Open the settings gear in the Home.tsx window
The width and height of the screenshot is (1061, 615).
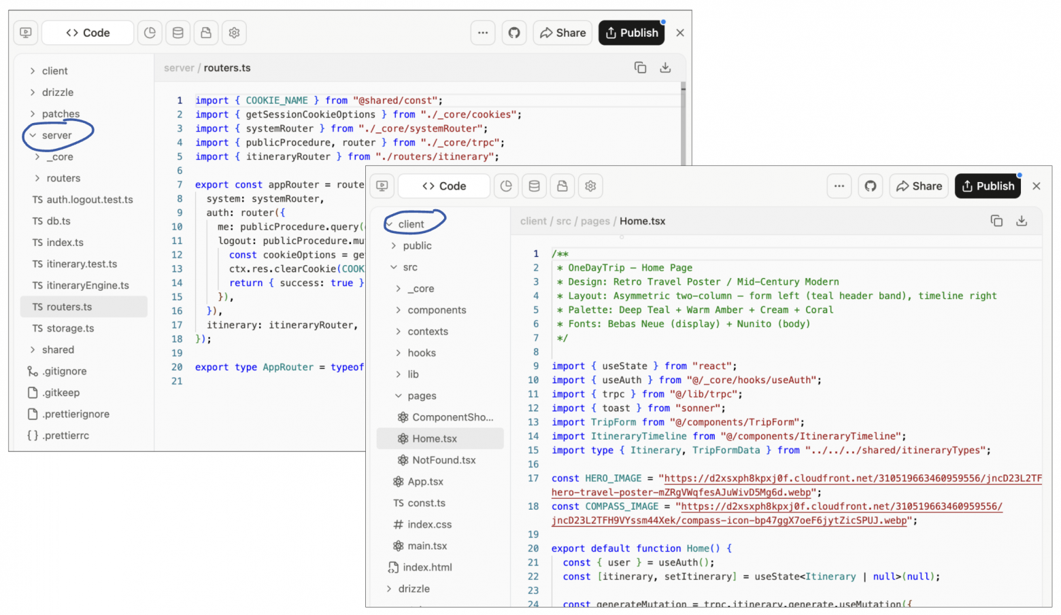[x=590, y=186]
